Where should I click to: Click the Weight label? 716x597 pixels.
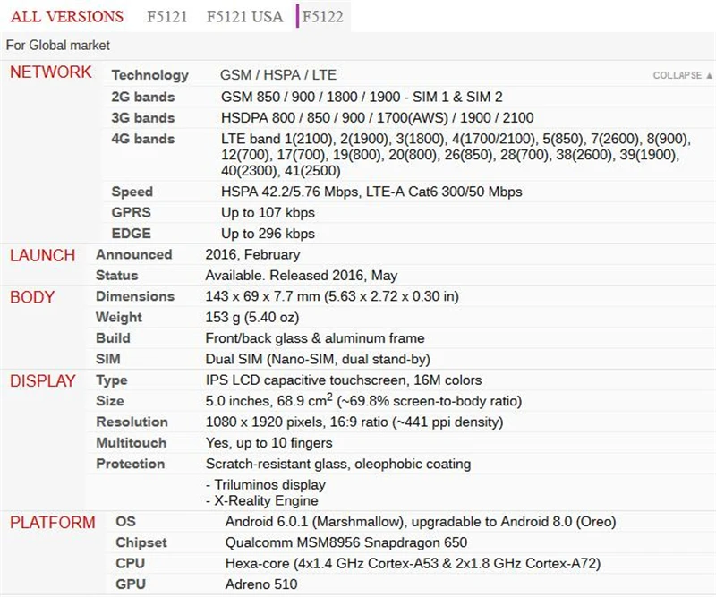point(119,318)
